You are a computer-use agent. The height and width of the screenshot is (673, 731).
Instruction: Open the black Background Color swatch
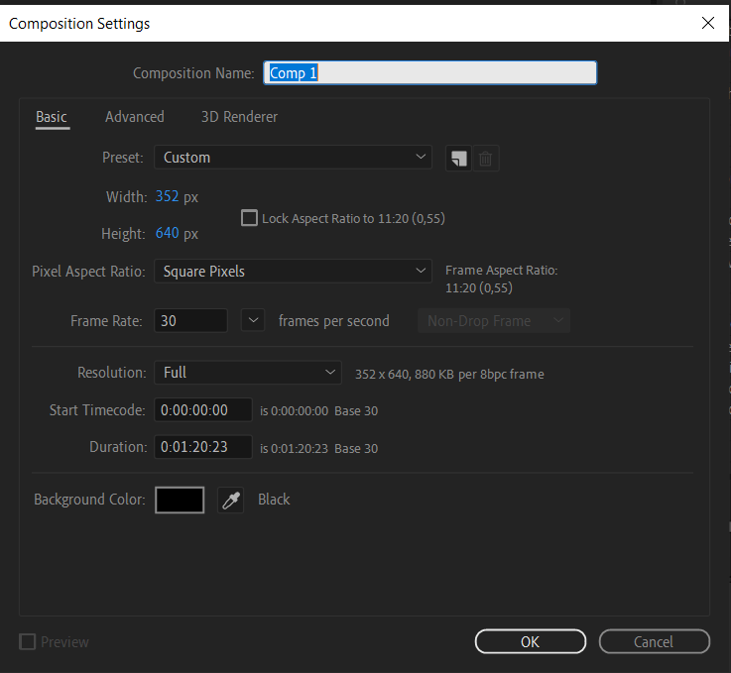(x=180, y=501)
